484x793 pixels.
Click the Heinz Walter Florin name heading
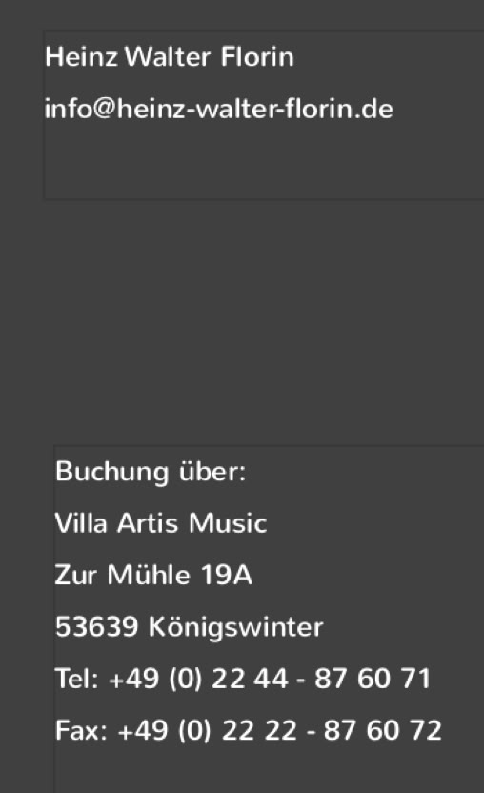(170, 56)
